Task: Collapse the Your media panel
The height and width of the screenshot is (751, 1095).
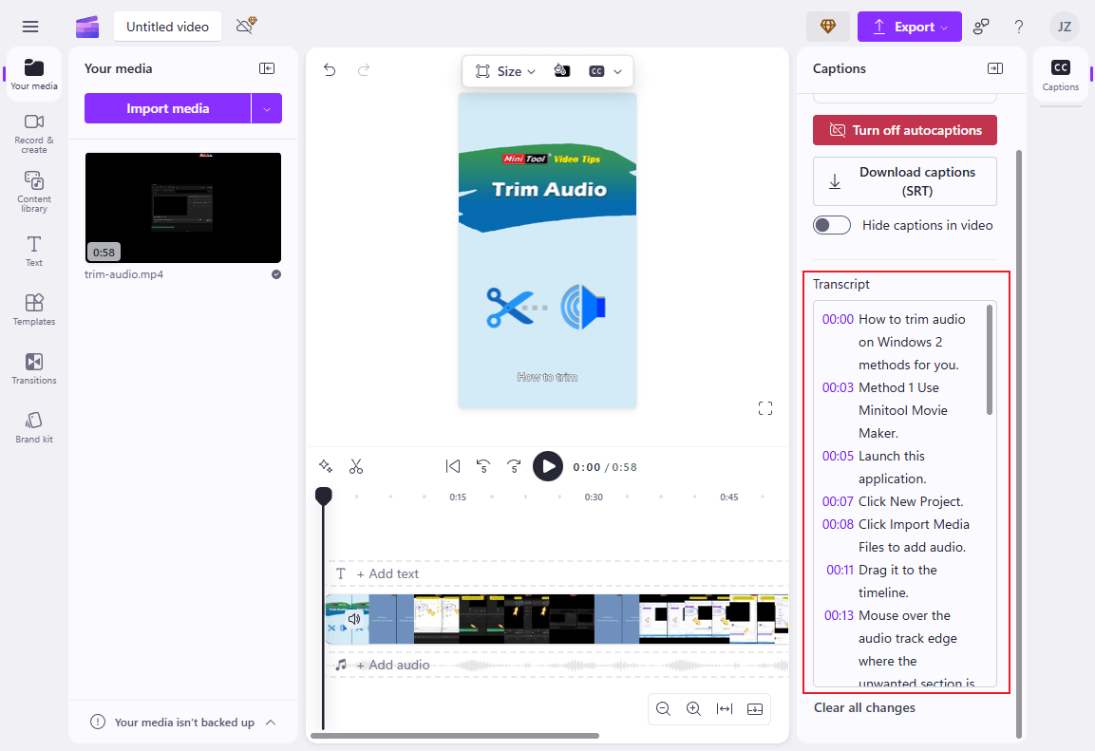Action: (x=267, y=68)
